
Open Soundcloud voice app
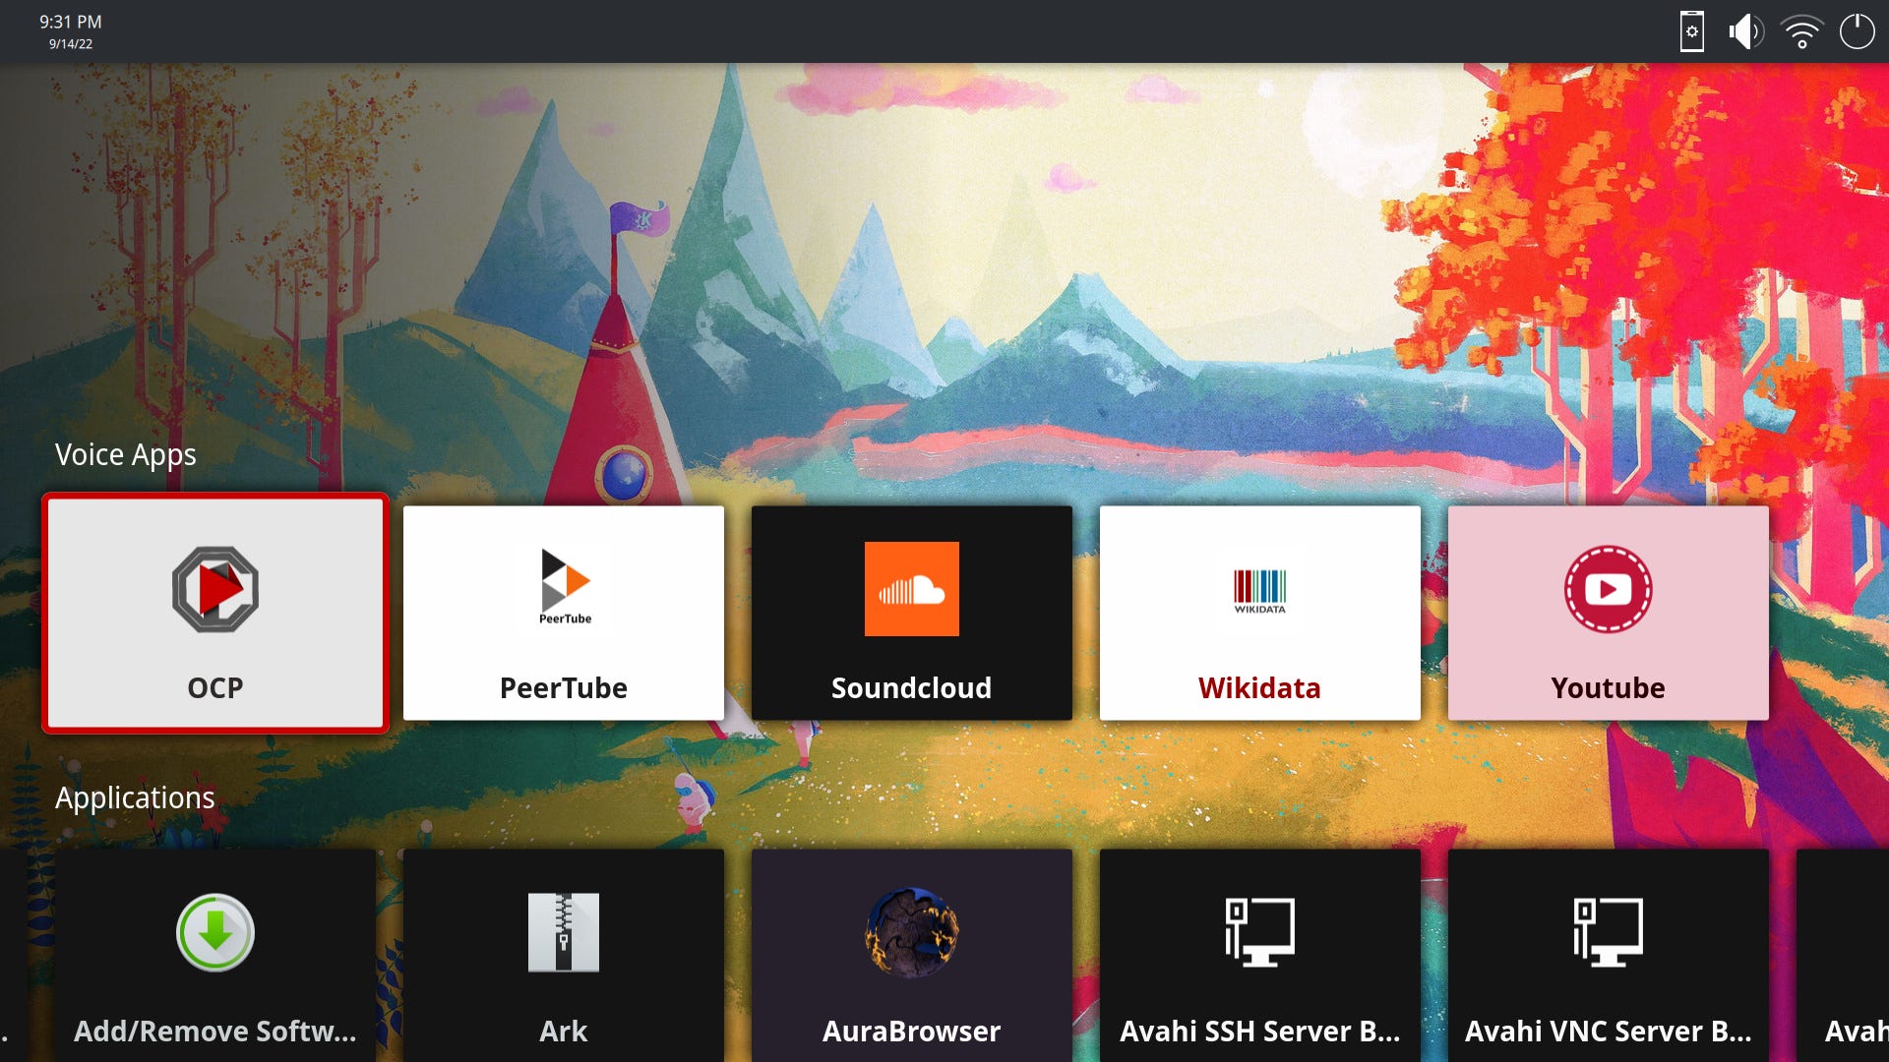911,612
